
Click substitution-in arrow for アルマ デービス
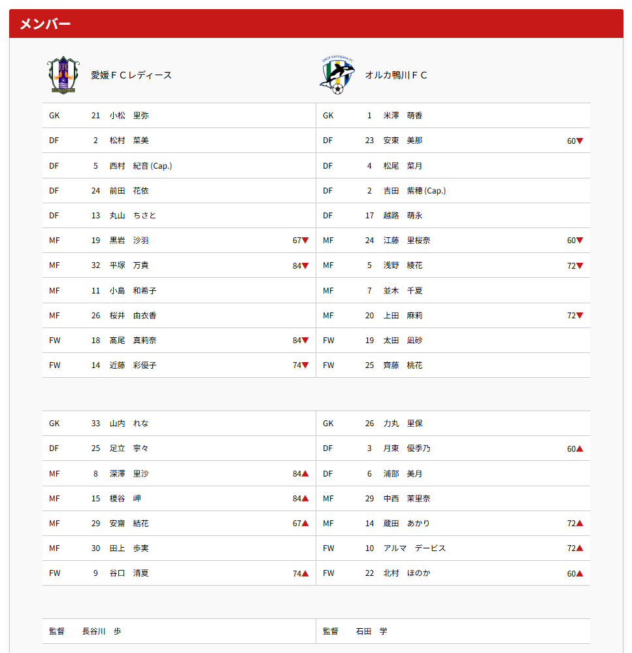tap(580, 548)
